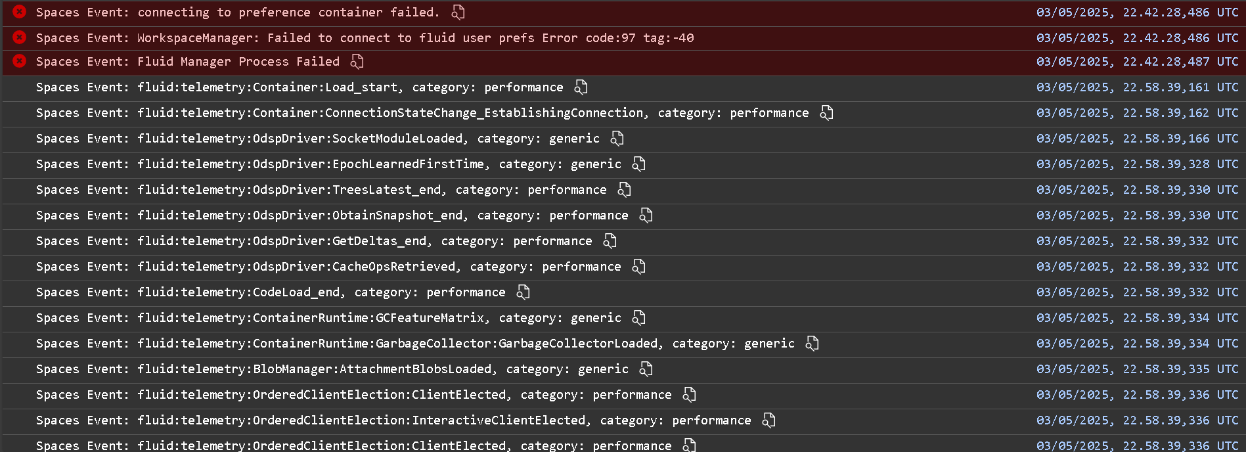Copy the CodeLoad_end event text
1246x452 pixels.
[523, 292]
